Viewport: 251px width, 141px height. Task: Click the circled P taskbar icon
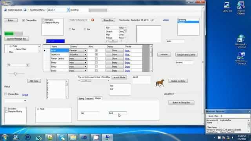(x=28, y=137)
